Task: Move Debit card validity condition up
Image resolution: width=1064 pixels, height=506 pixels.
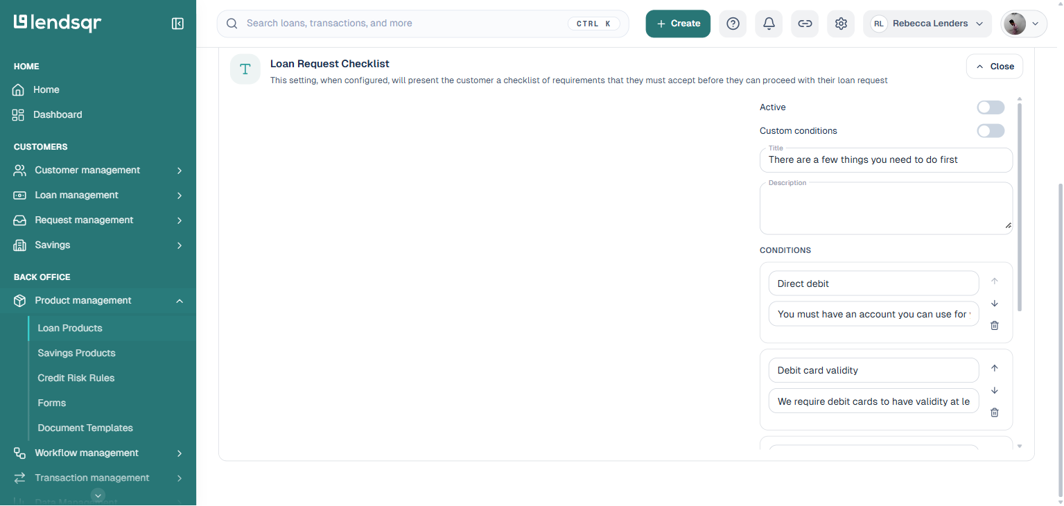Action: click(995, 368)
